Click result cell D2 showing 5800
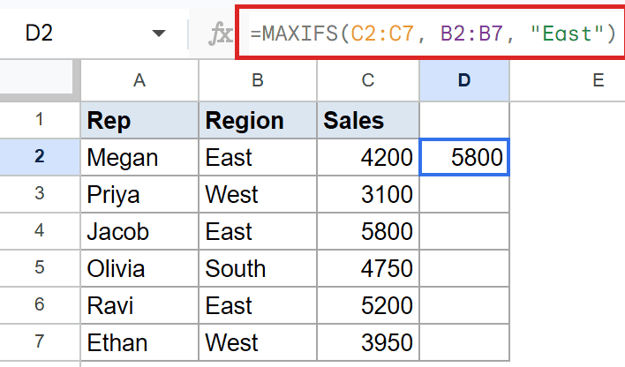Viewport: 625px width, 367px height. [x=464, y=157]
